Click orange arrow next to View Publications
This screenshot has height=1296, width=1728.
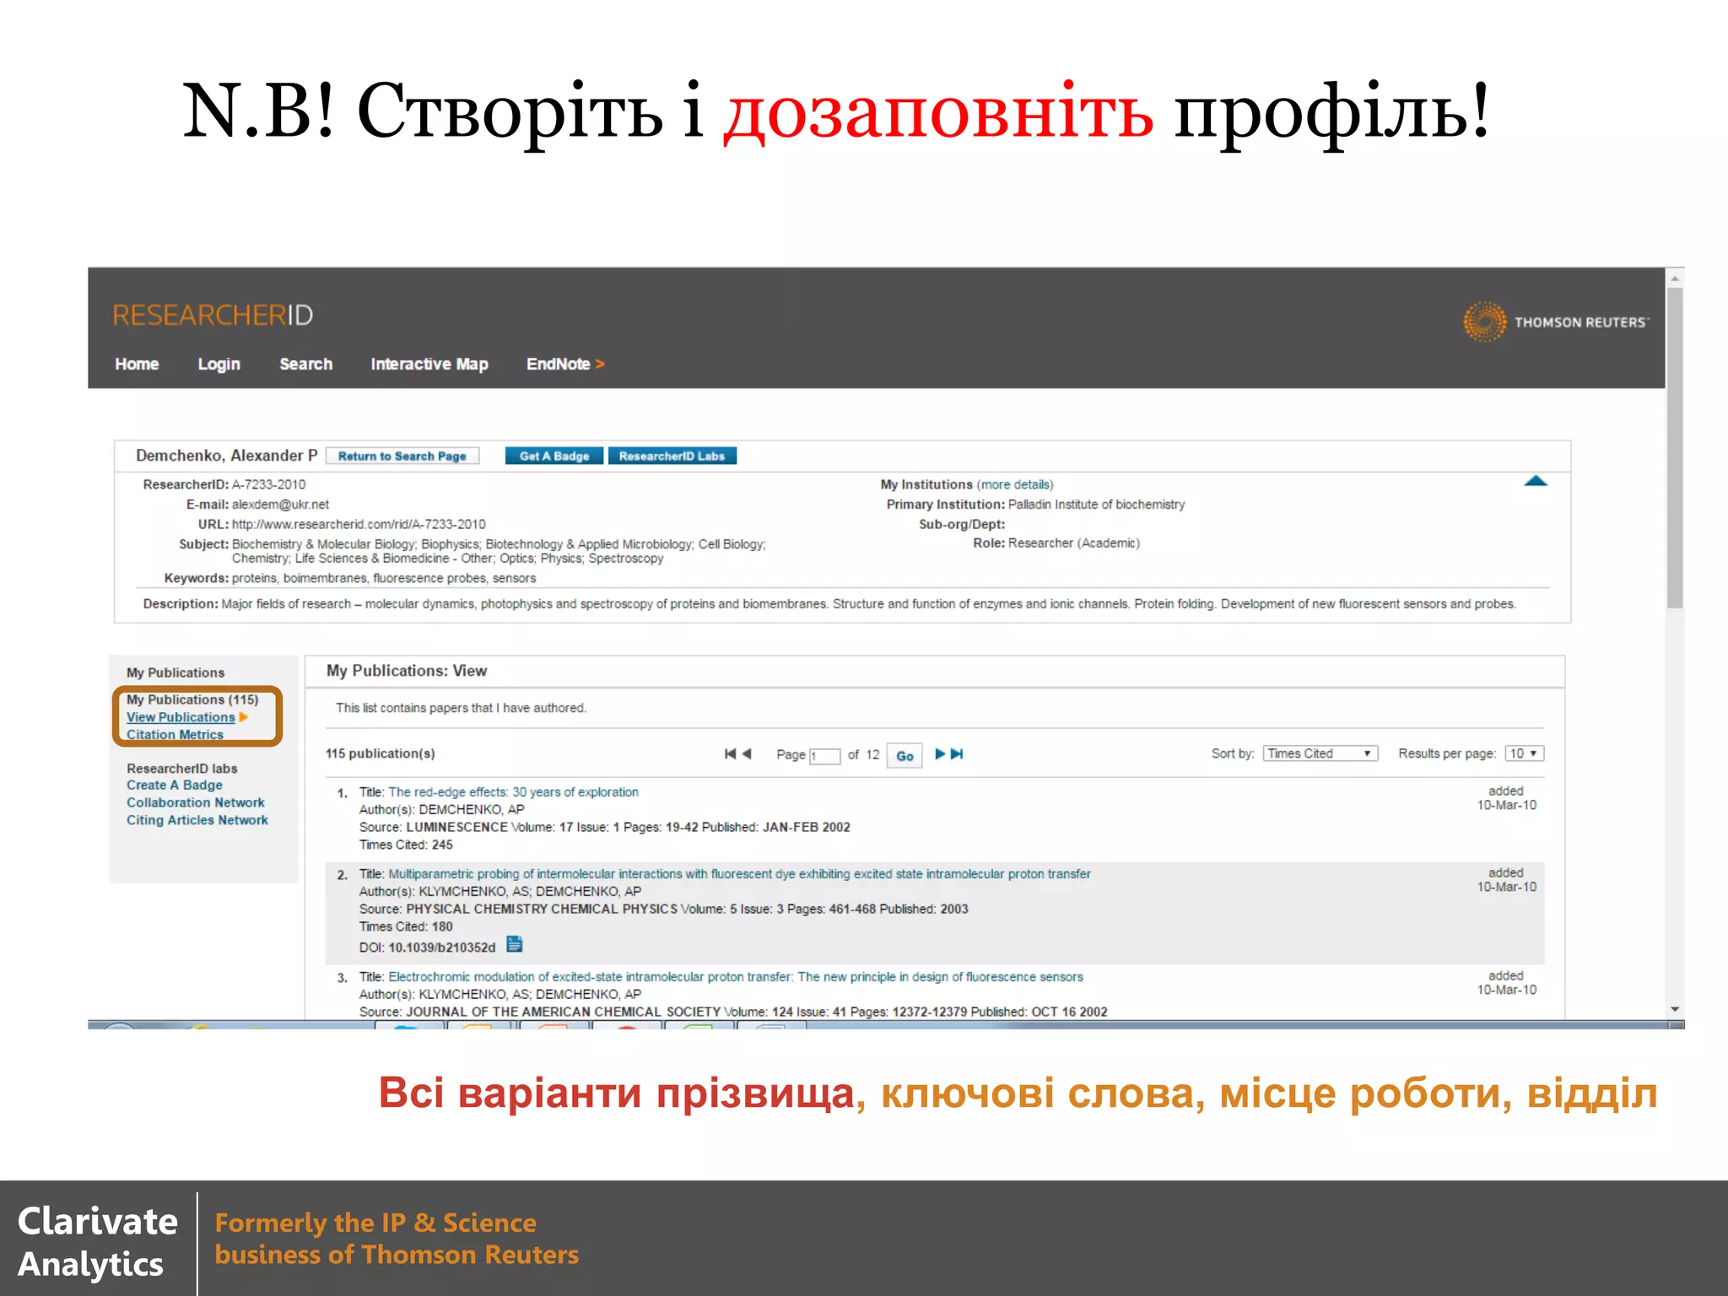[x=244, y=717]
